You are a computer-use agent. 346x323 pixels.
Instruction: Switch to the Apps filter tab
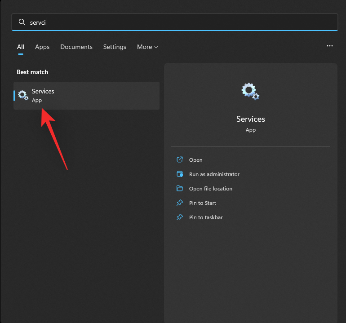(x=42, y=47)
